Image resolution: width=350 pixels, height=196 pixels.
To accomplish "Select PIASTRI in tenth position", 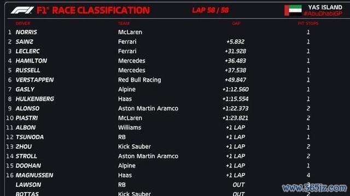I will coord(27,118).
